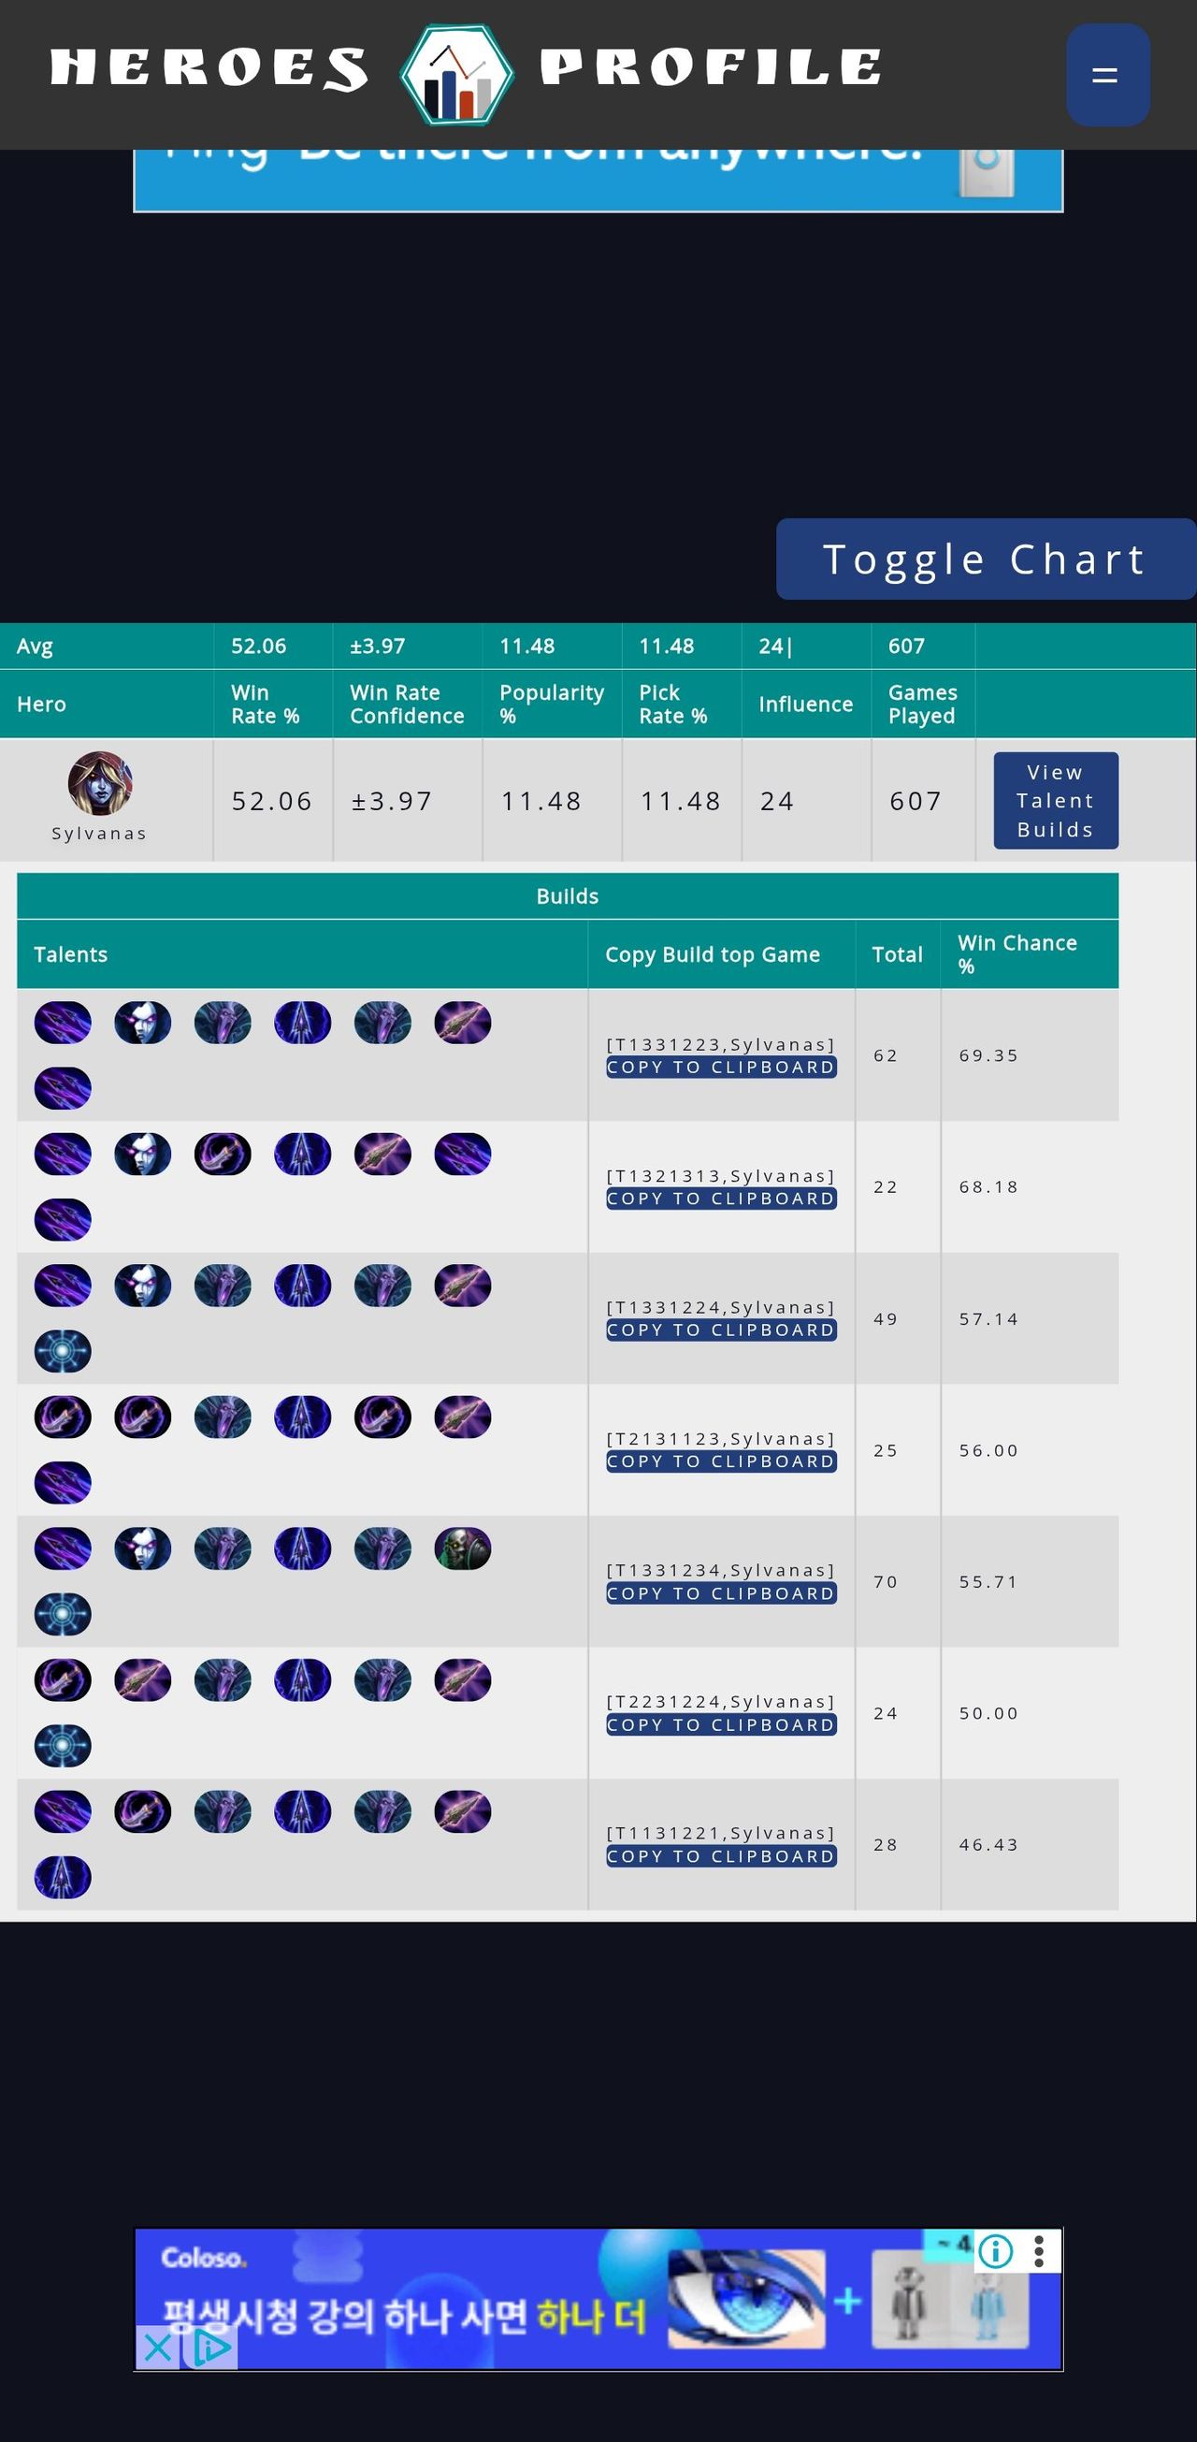This screenshot has height=2442, width=1197.
Task: Sort by Win Rate % column header
Action: (265, 705)
